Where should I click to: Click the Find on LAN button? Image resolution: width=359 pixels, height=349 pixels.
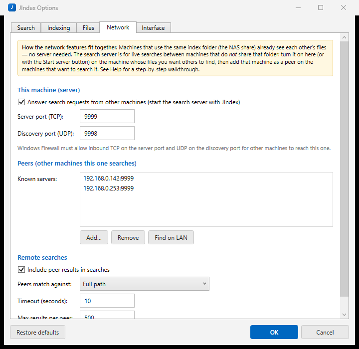click(171, 237)
